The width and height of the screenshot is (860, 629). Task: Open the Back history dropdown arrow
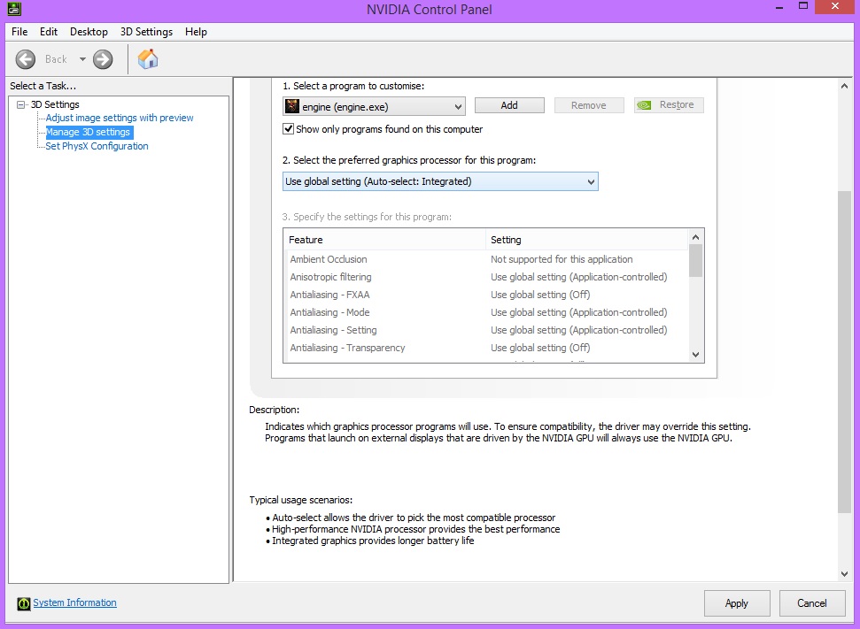point(82,59)
